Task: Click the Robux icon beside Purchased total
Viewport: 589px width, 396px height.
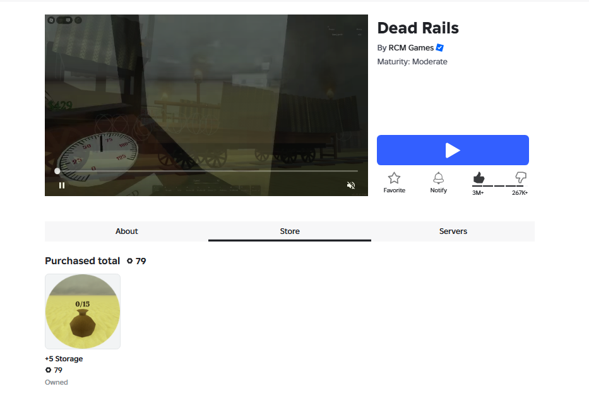Action: point(129,261)
